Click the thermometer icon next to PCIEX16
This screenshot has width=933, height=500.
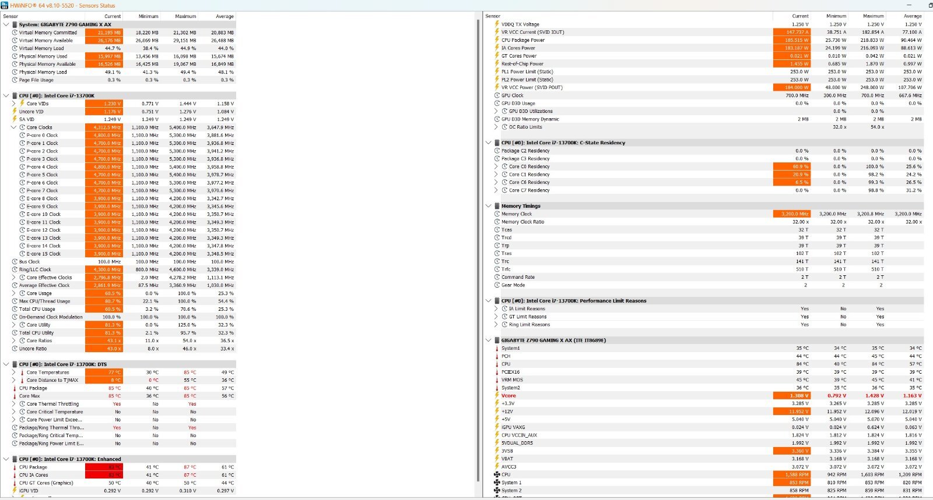(x=497, y=372)
